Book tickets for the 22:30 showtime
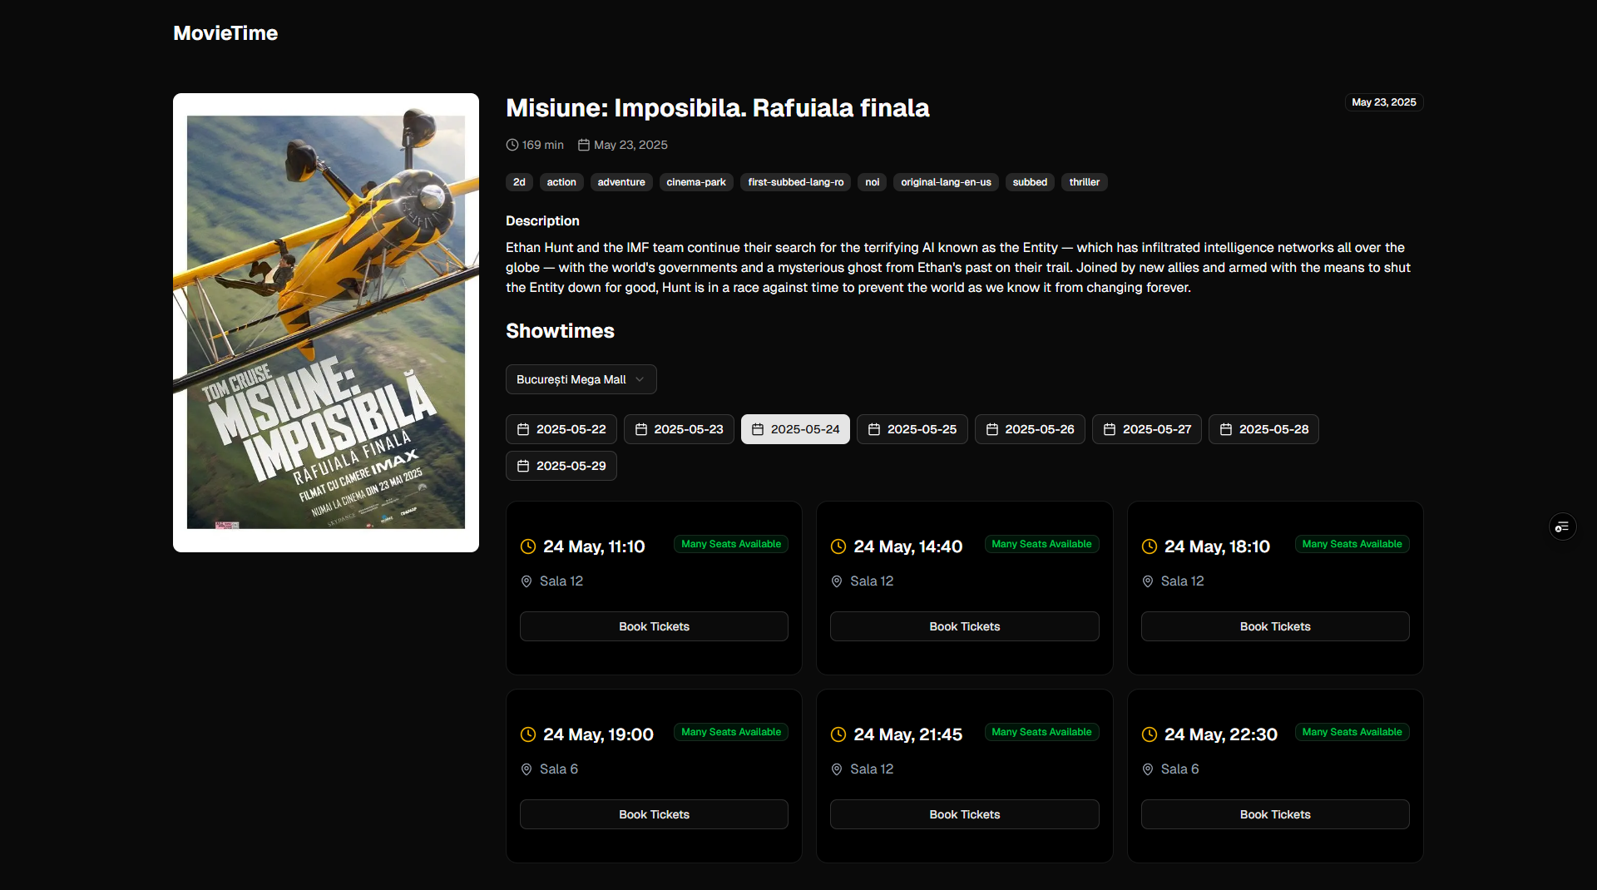Screen dimensions: 1597x890 (x=1275, y=814)
